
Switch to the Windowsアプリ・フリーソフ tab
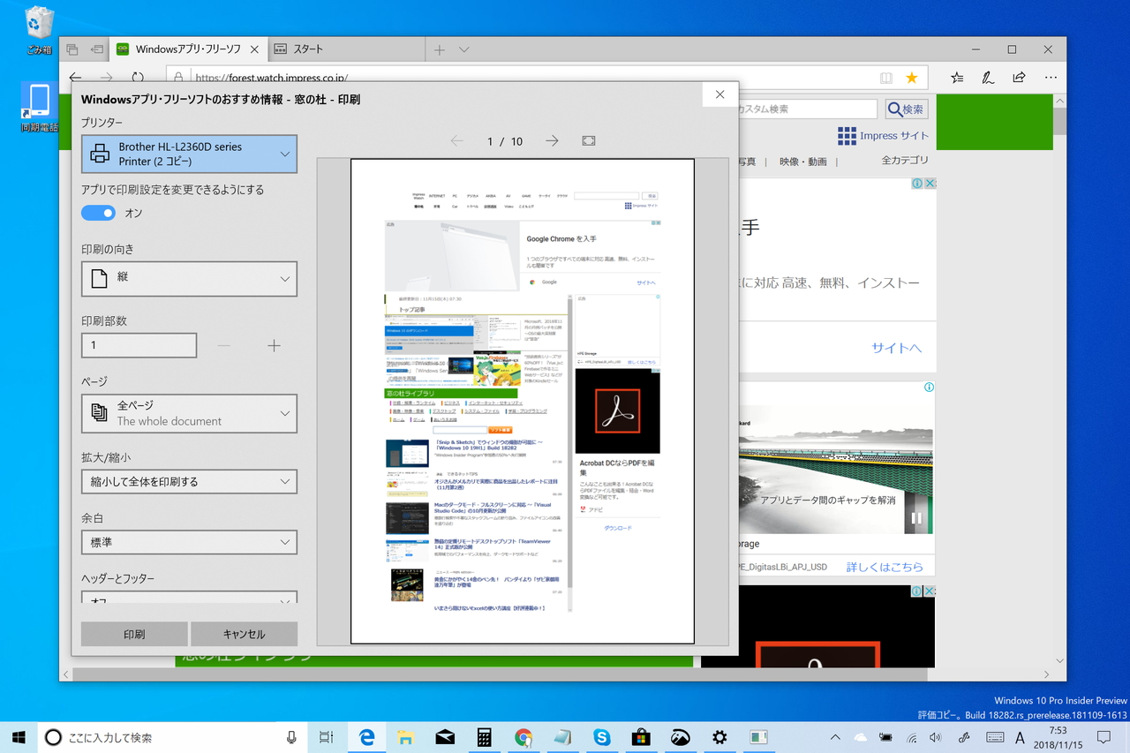coord(188,49)
